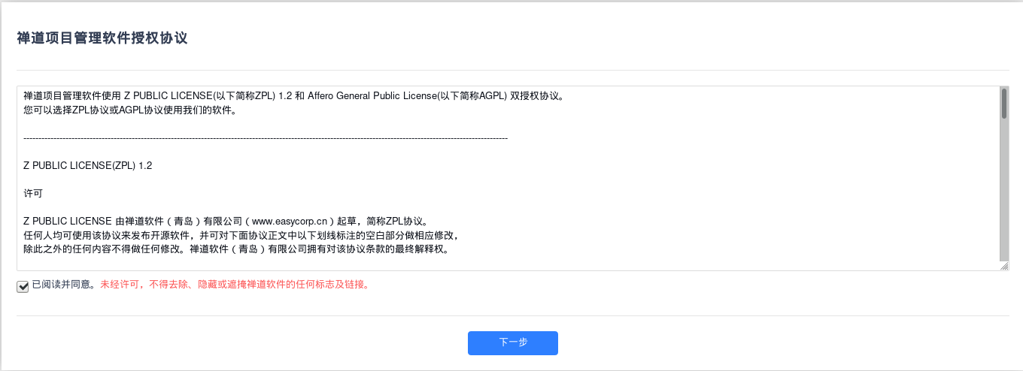
Task: Click the 下一步 button
Action: point(512,342)
